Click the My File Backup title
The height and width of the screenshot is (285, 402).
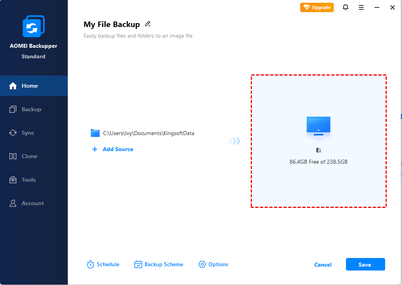(x=112, y=25)
